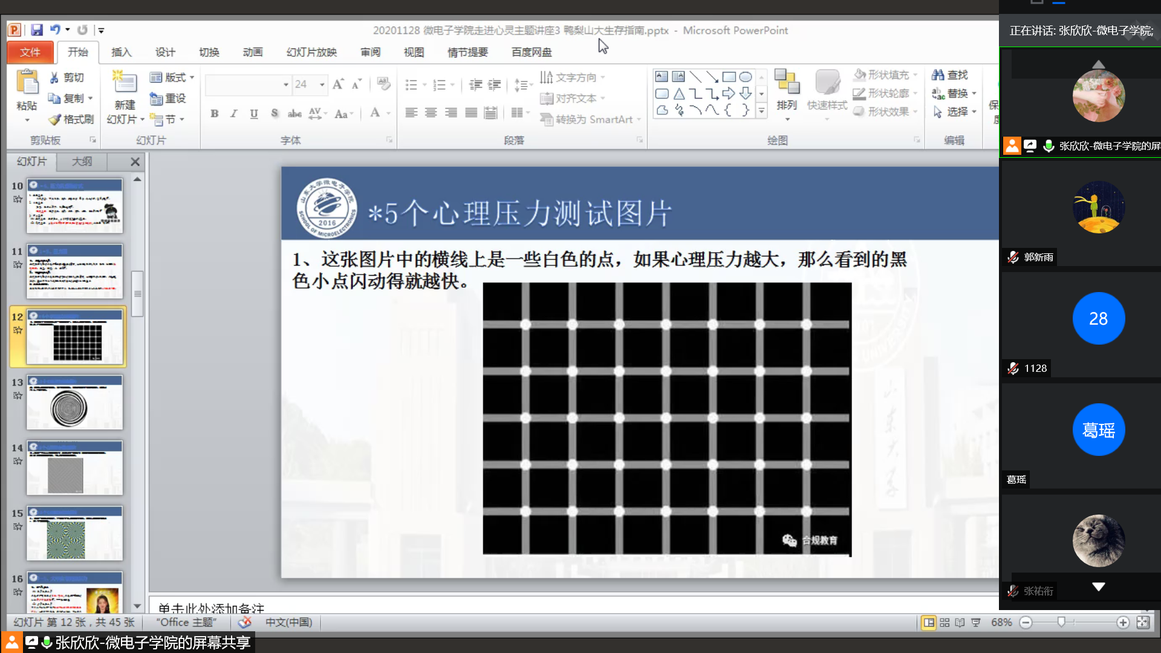Viewport: 1161px width, 653px height.
Task: Switch to Normal view in status bar
Action: (x=929, y=623)
